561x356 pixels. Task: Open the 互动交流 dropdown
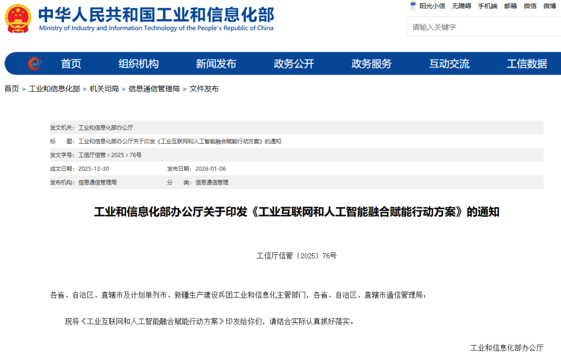448,63
